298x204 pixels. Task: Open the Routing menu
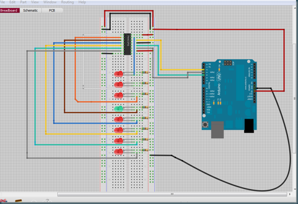(67, 2)
